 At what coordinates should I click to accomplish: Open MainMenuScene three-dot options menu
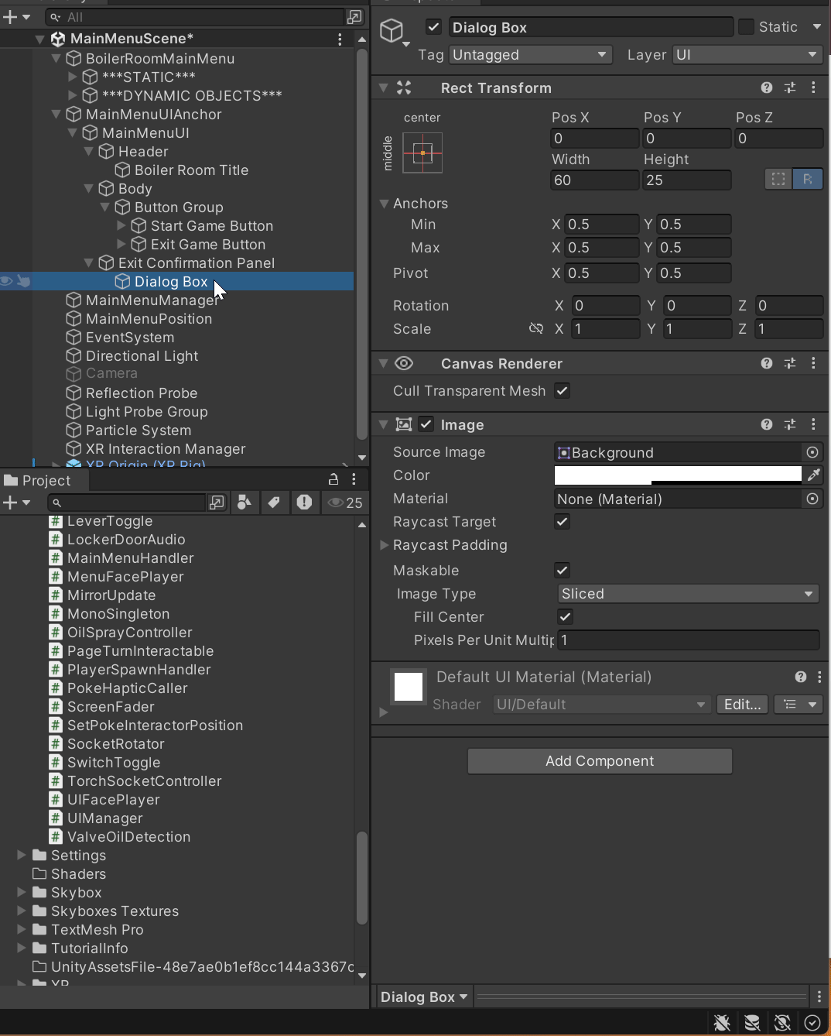(340, 39)
